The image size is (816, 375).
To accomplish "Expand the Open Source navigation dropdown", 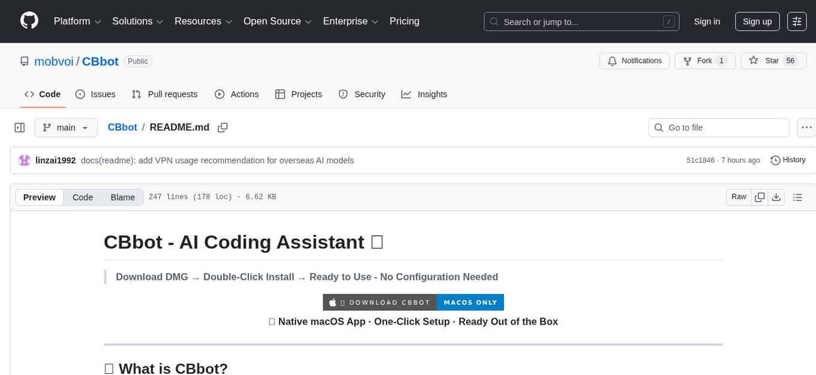I will tap(277, 21).
